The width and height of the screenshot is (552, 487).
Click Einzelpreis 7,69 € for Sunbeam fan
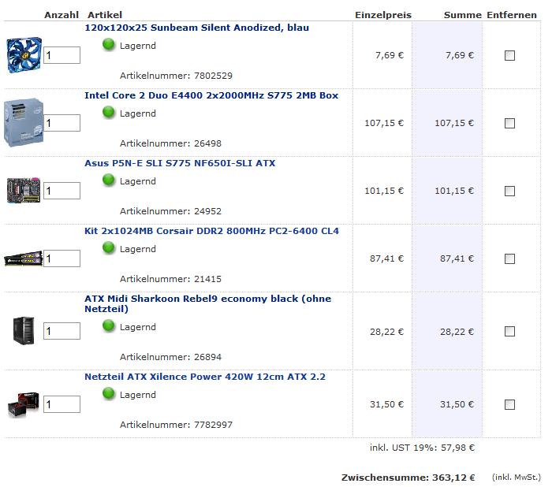(x=390, y=56)
